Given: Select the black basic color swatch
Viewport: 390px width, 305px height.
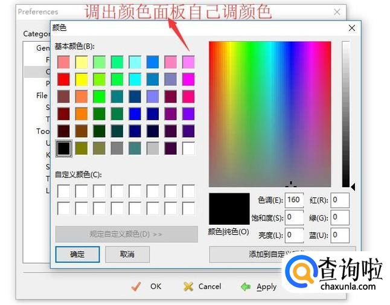Looking at the screenshot, I should (63, 148).
